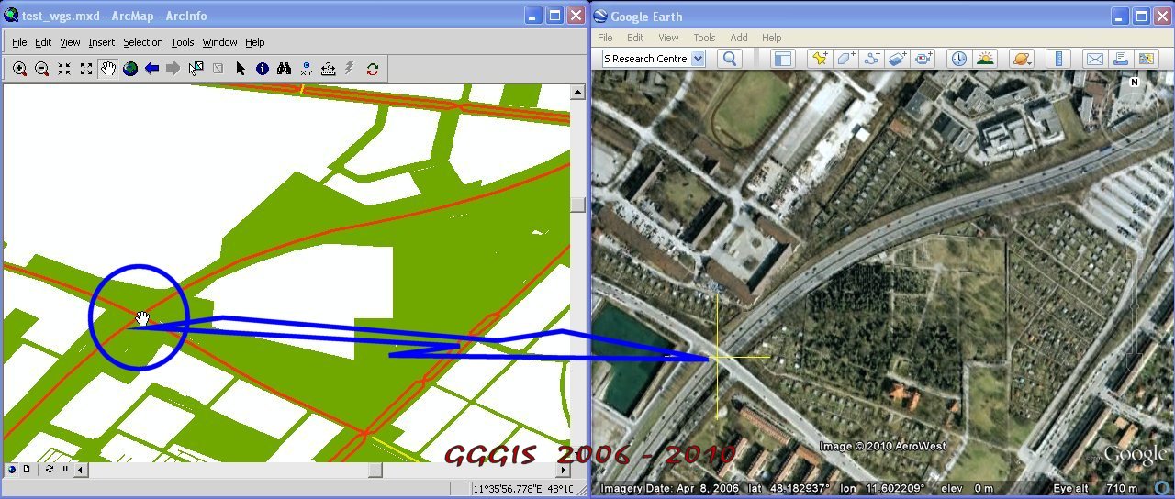Open ArcMap File menu
The width and height of the screenshot is (1175, 499).
[x=19, y=42]
